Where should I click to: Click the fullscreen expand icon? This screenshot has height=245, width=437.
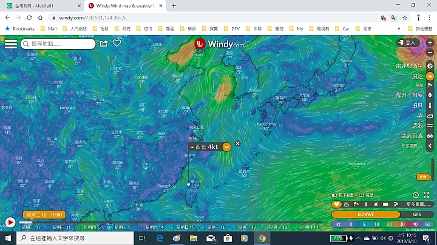point(427,195)
